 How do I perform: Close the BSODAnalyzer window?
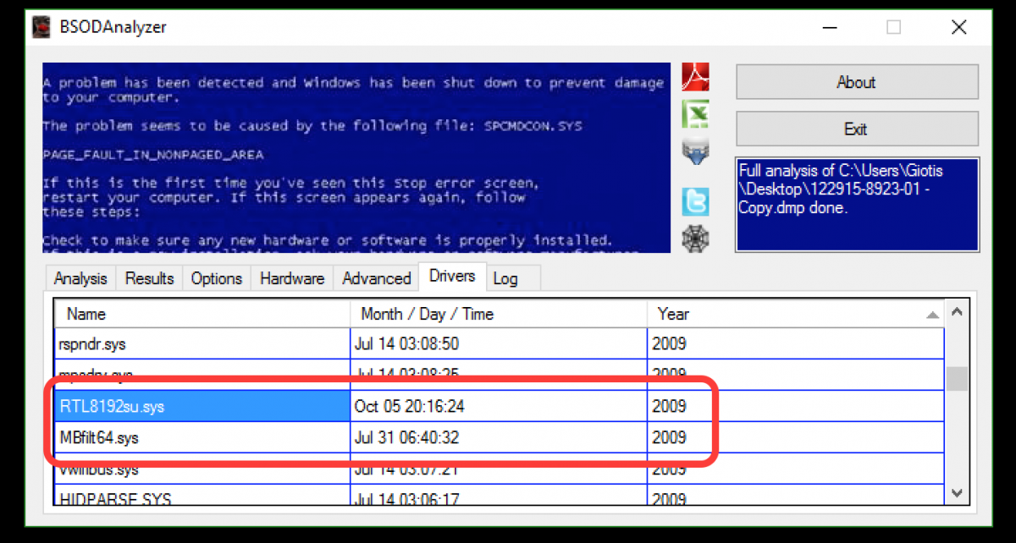(x=959, y=27)
